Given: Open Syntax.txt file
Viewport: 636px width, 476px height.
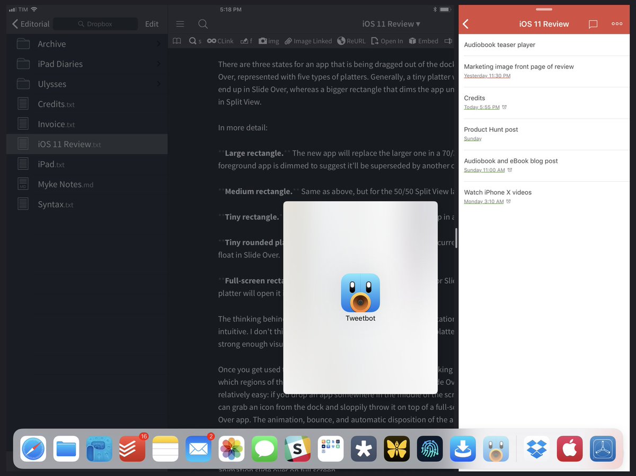Looking at the screenshot, I should [x=87, y=204].
